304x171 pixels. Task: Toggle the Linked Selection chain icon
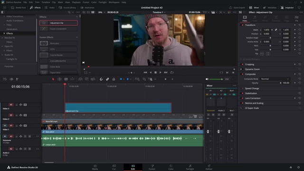pos(107,79)
